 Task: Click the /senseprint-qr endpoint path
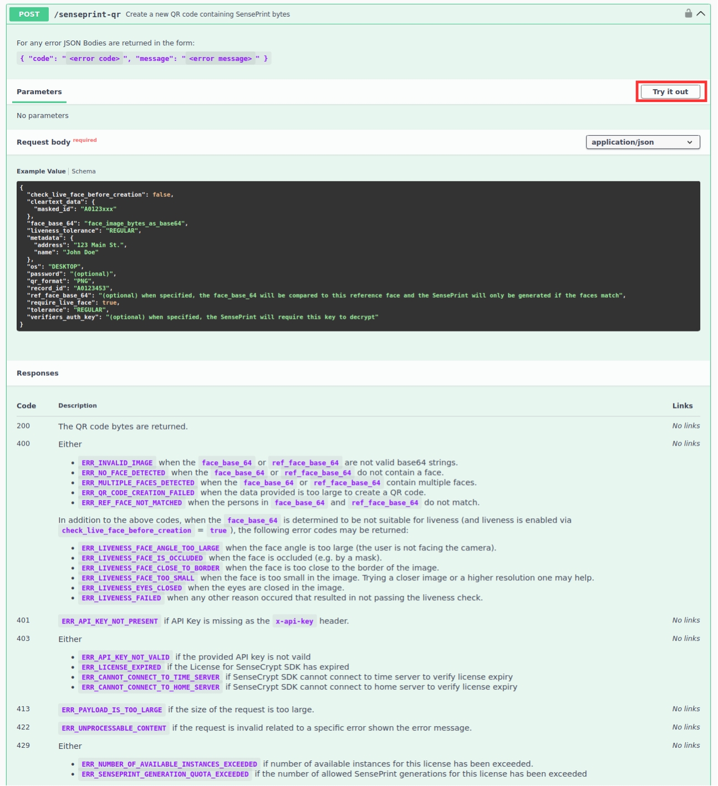tap(87, 14)
